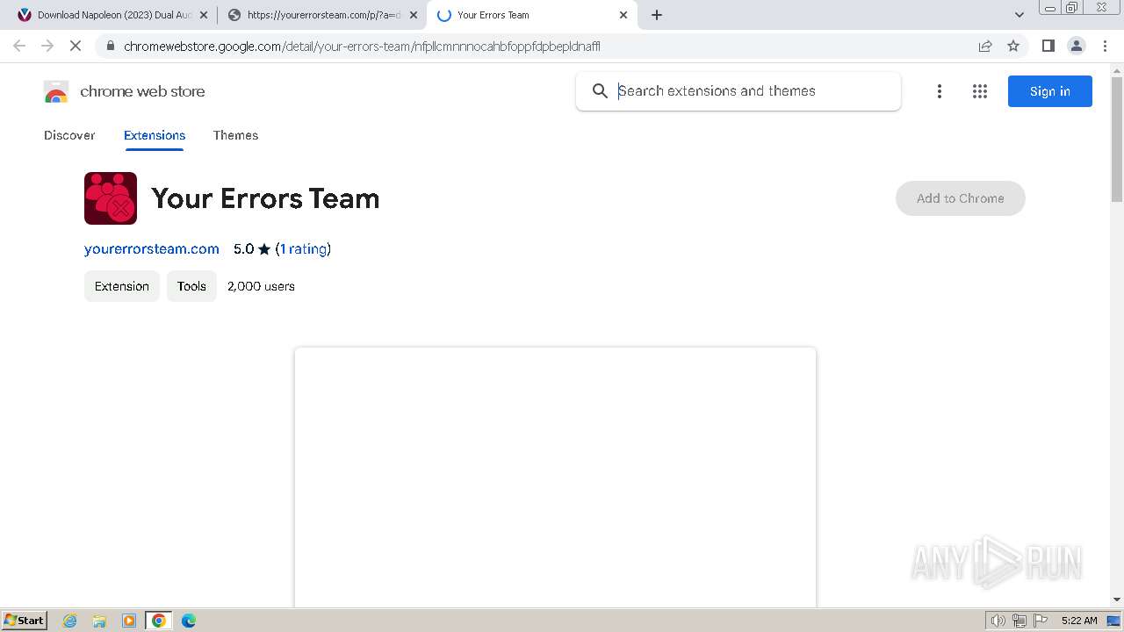This screenshot has width=1124, height=632.
Task: Switch to the yourerrorsteam.com browser tab
Action: [x=323, y=15]
